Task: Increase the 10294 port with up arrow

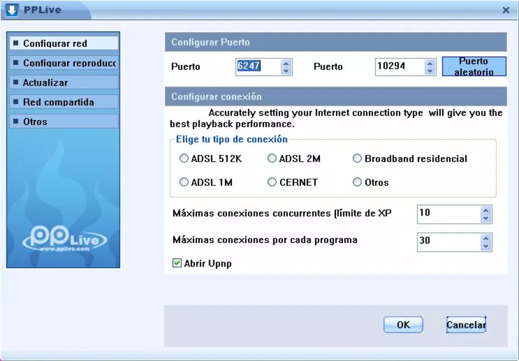Action: 430,63
